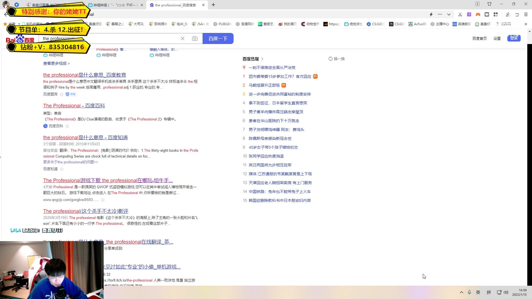Close the 哔哩哔哩 tab
Screen dimensions: 532x299
142,5
